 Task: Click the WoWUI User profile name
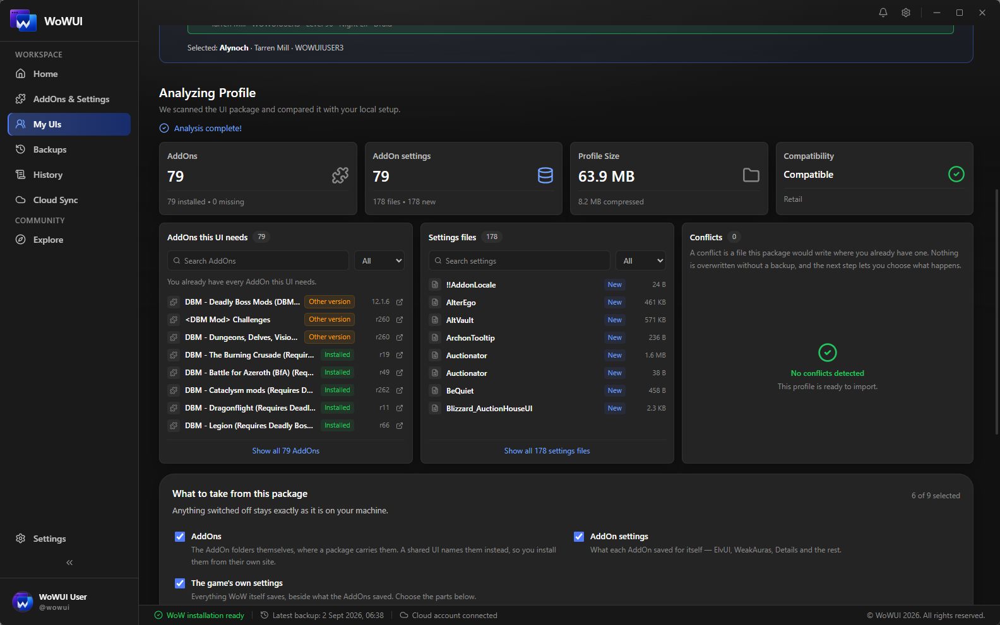(63, 597)
